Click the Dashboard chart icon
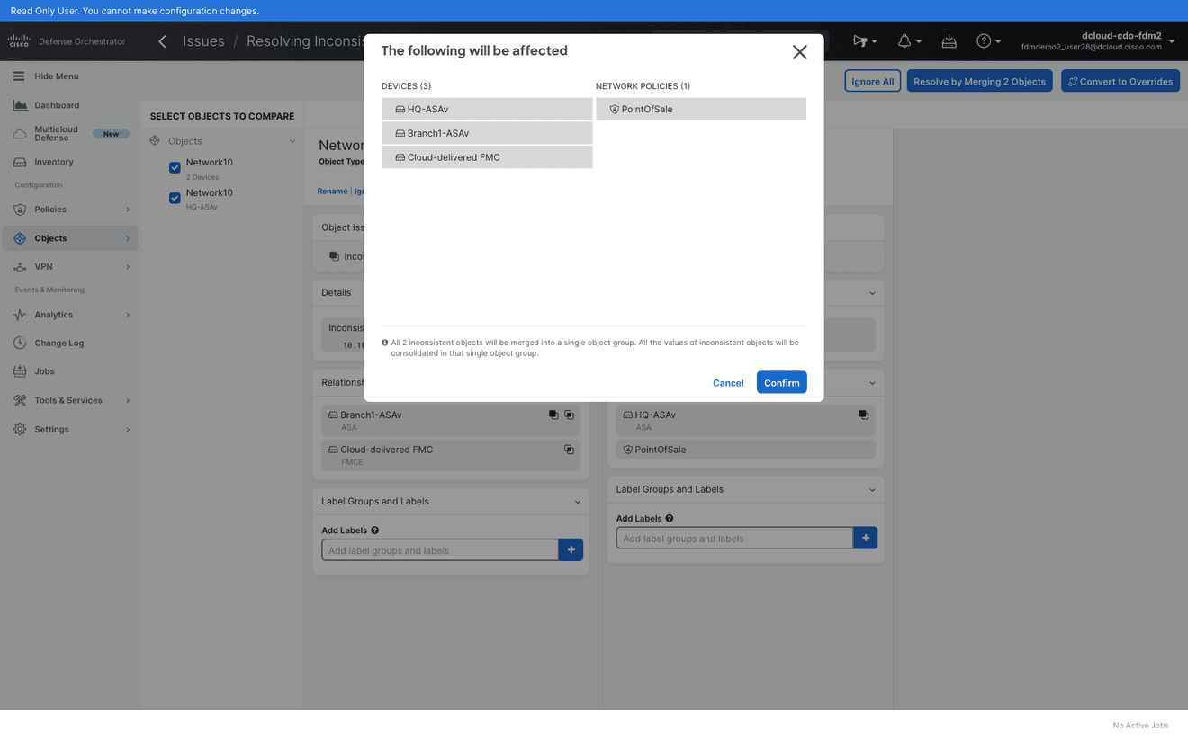Screen dimensions: 1188x740 click(20, 105)
